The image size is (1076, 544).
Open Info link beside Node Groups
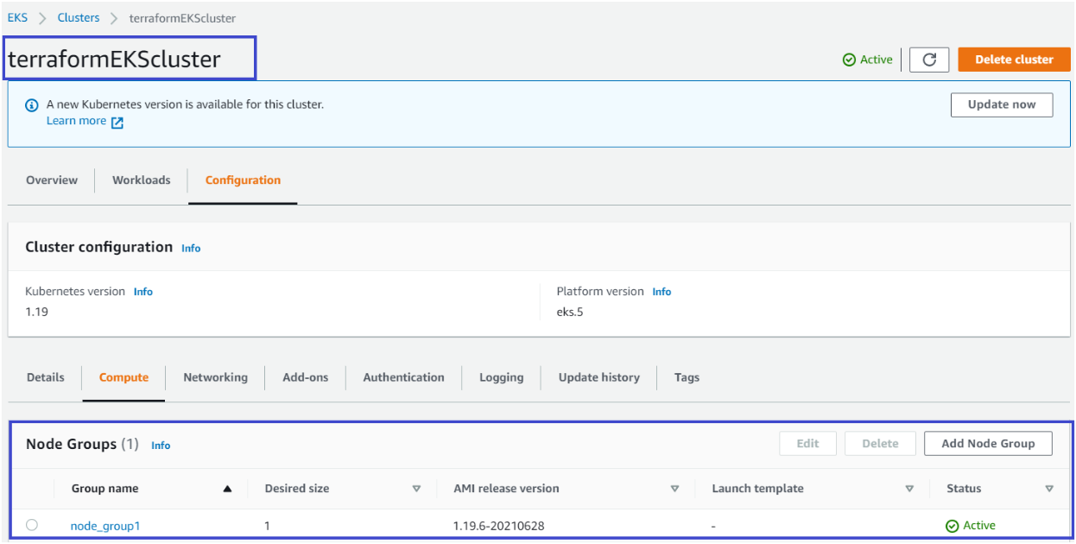click(x=161, y=446)
